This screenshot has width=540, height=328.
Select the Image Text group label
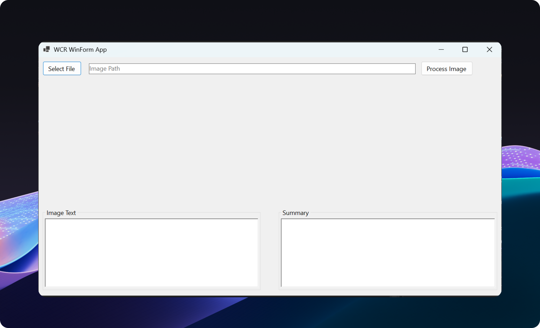point(61,213)
